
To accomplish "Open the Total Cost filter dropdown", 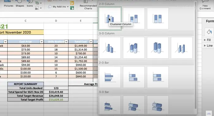I will point(91,42).
